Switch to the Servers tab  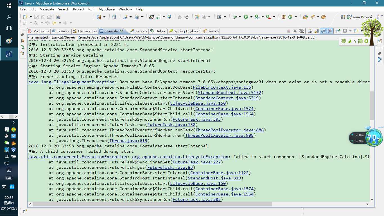[x=138, y=31]
